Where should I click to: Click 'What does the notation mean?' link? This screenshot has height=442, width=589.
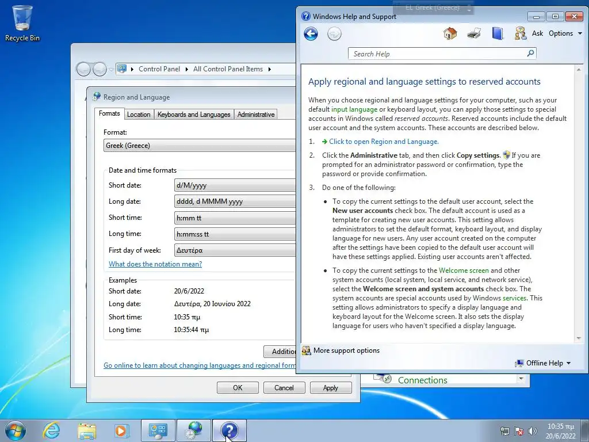tap(155, 264)
